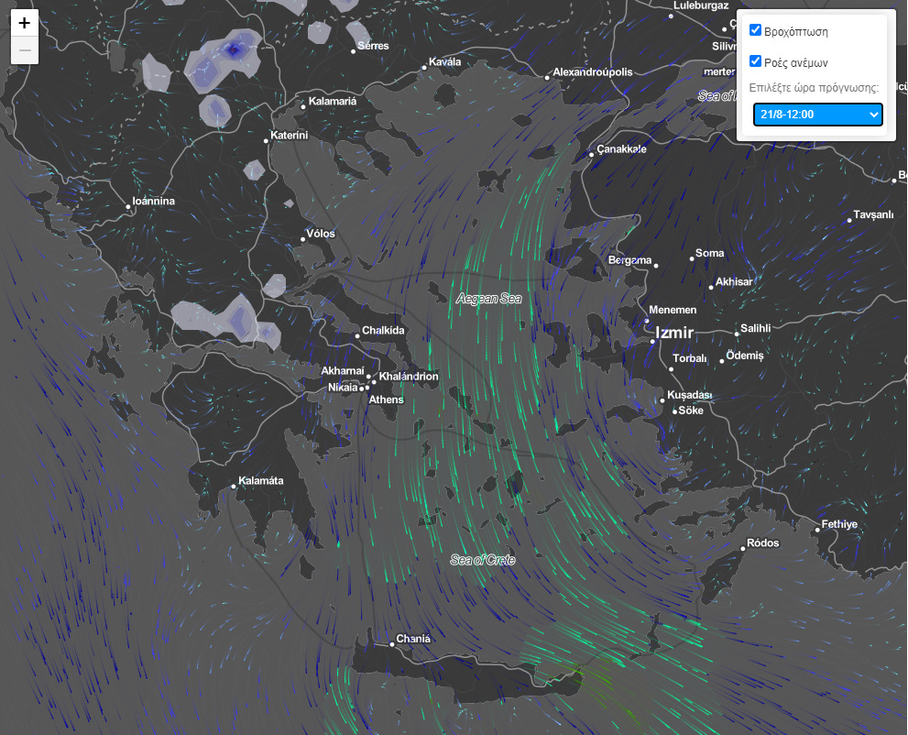908x735 pixels.
Task: Zoom in on the map
Action: click(25, 23)
